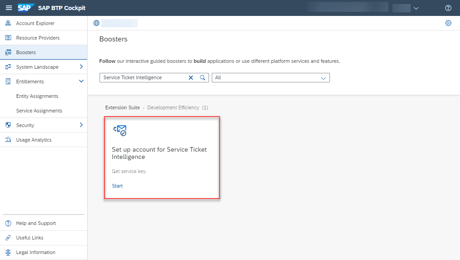Click the Development Efficiency label
460x260 pixels.
[173, 108]
